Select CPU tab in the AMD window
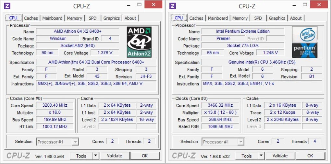Image resolution: width=331 pixels, height=164 pixels. pos(13,18)
